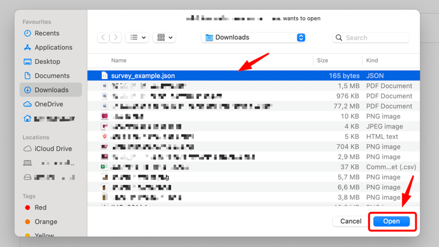Select the 5 KB HTML text row
Image resolution: width=439 pixels, height=247 pixels.
[x=254, y=137]
